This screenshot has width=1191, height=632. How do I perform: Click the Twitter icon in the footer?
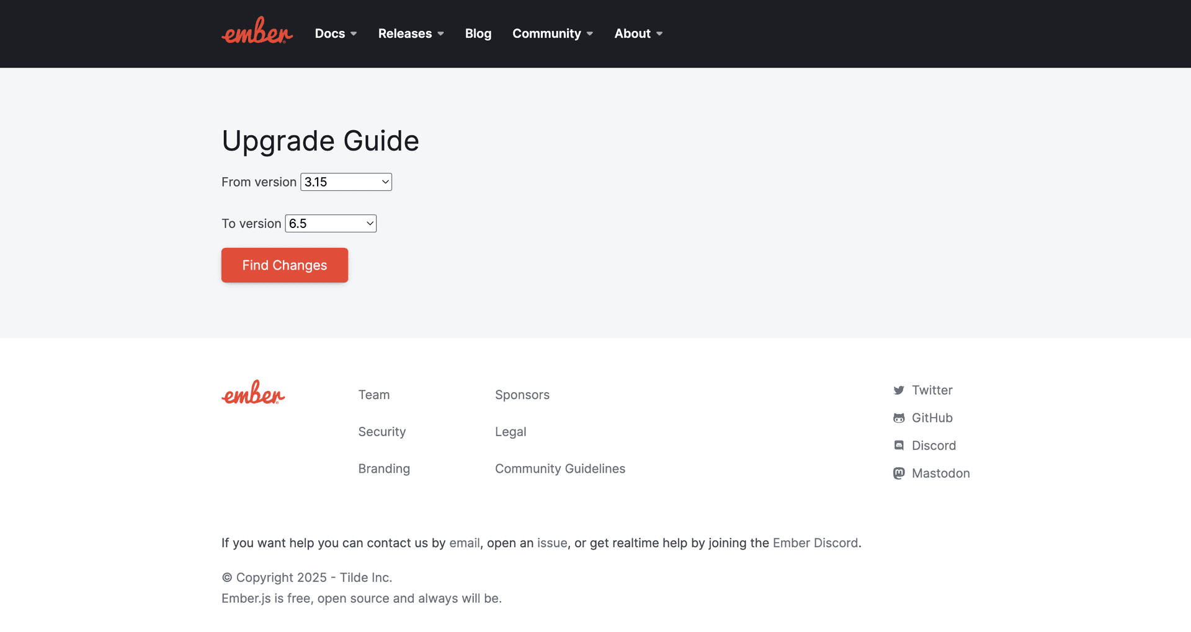coord(899,390)
